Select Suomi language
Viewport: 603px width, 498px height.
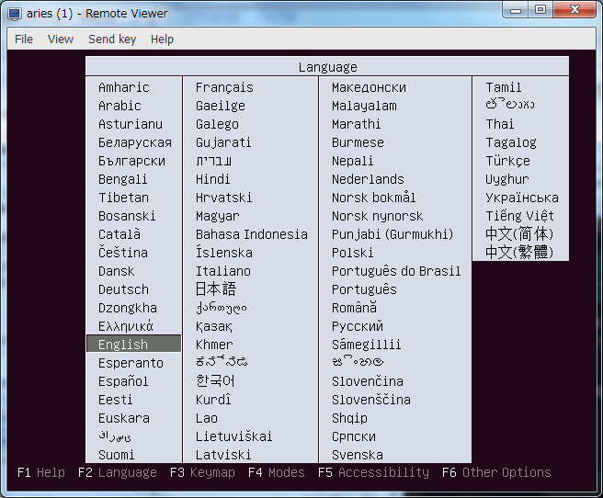click(116, 455)
